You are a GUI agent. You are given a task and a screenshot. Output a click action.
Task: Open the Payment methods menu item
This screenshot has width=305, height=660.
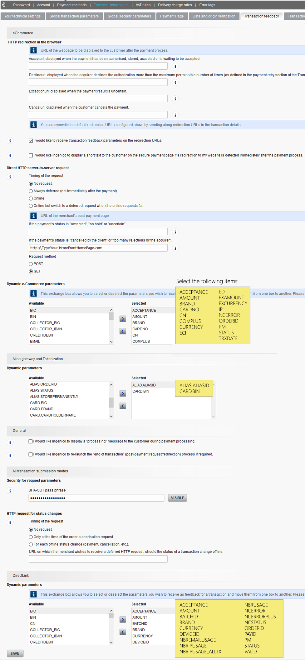coord(72,5)
